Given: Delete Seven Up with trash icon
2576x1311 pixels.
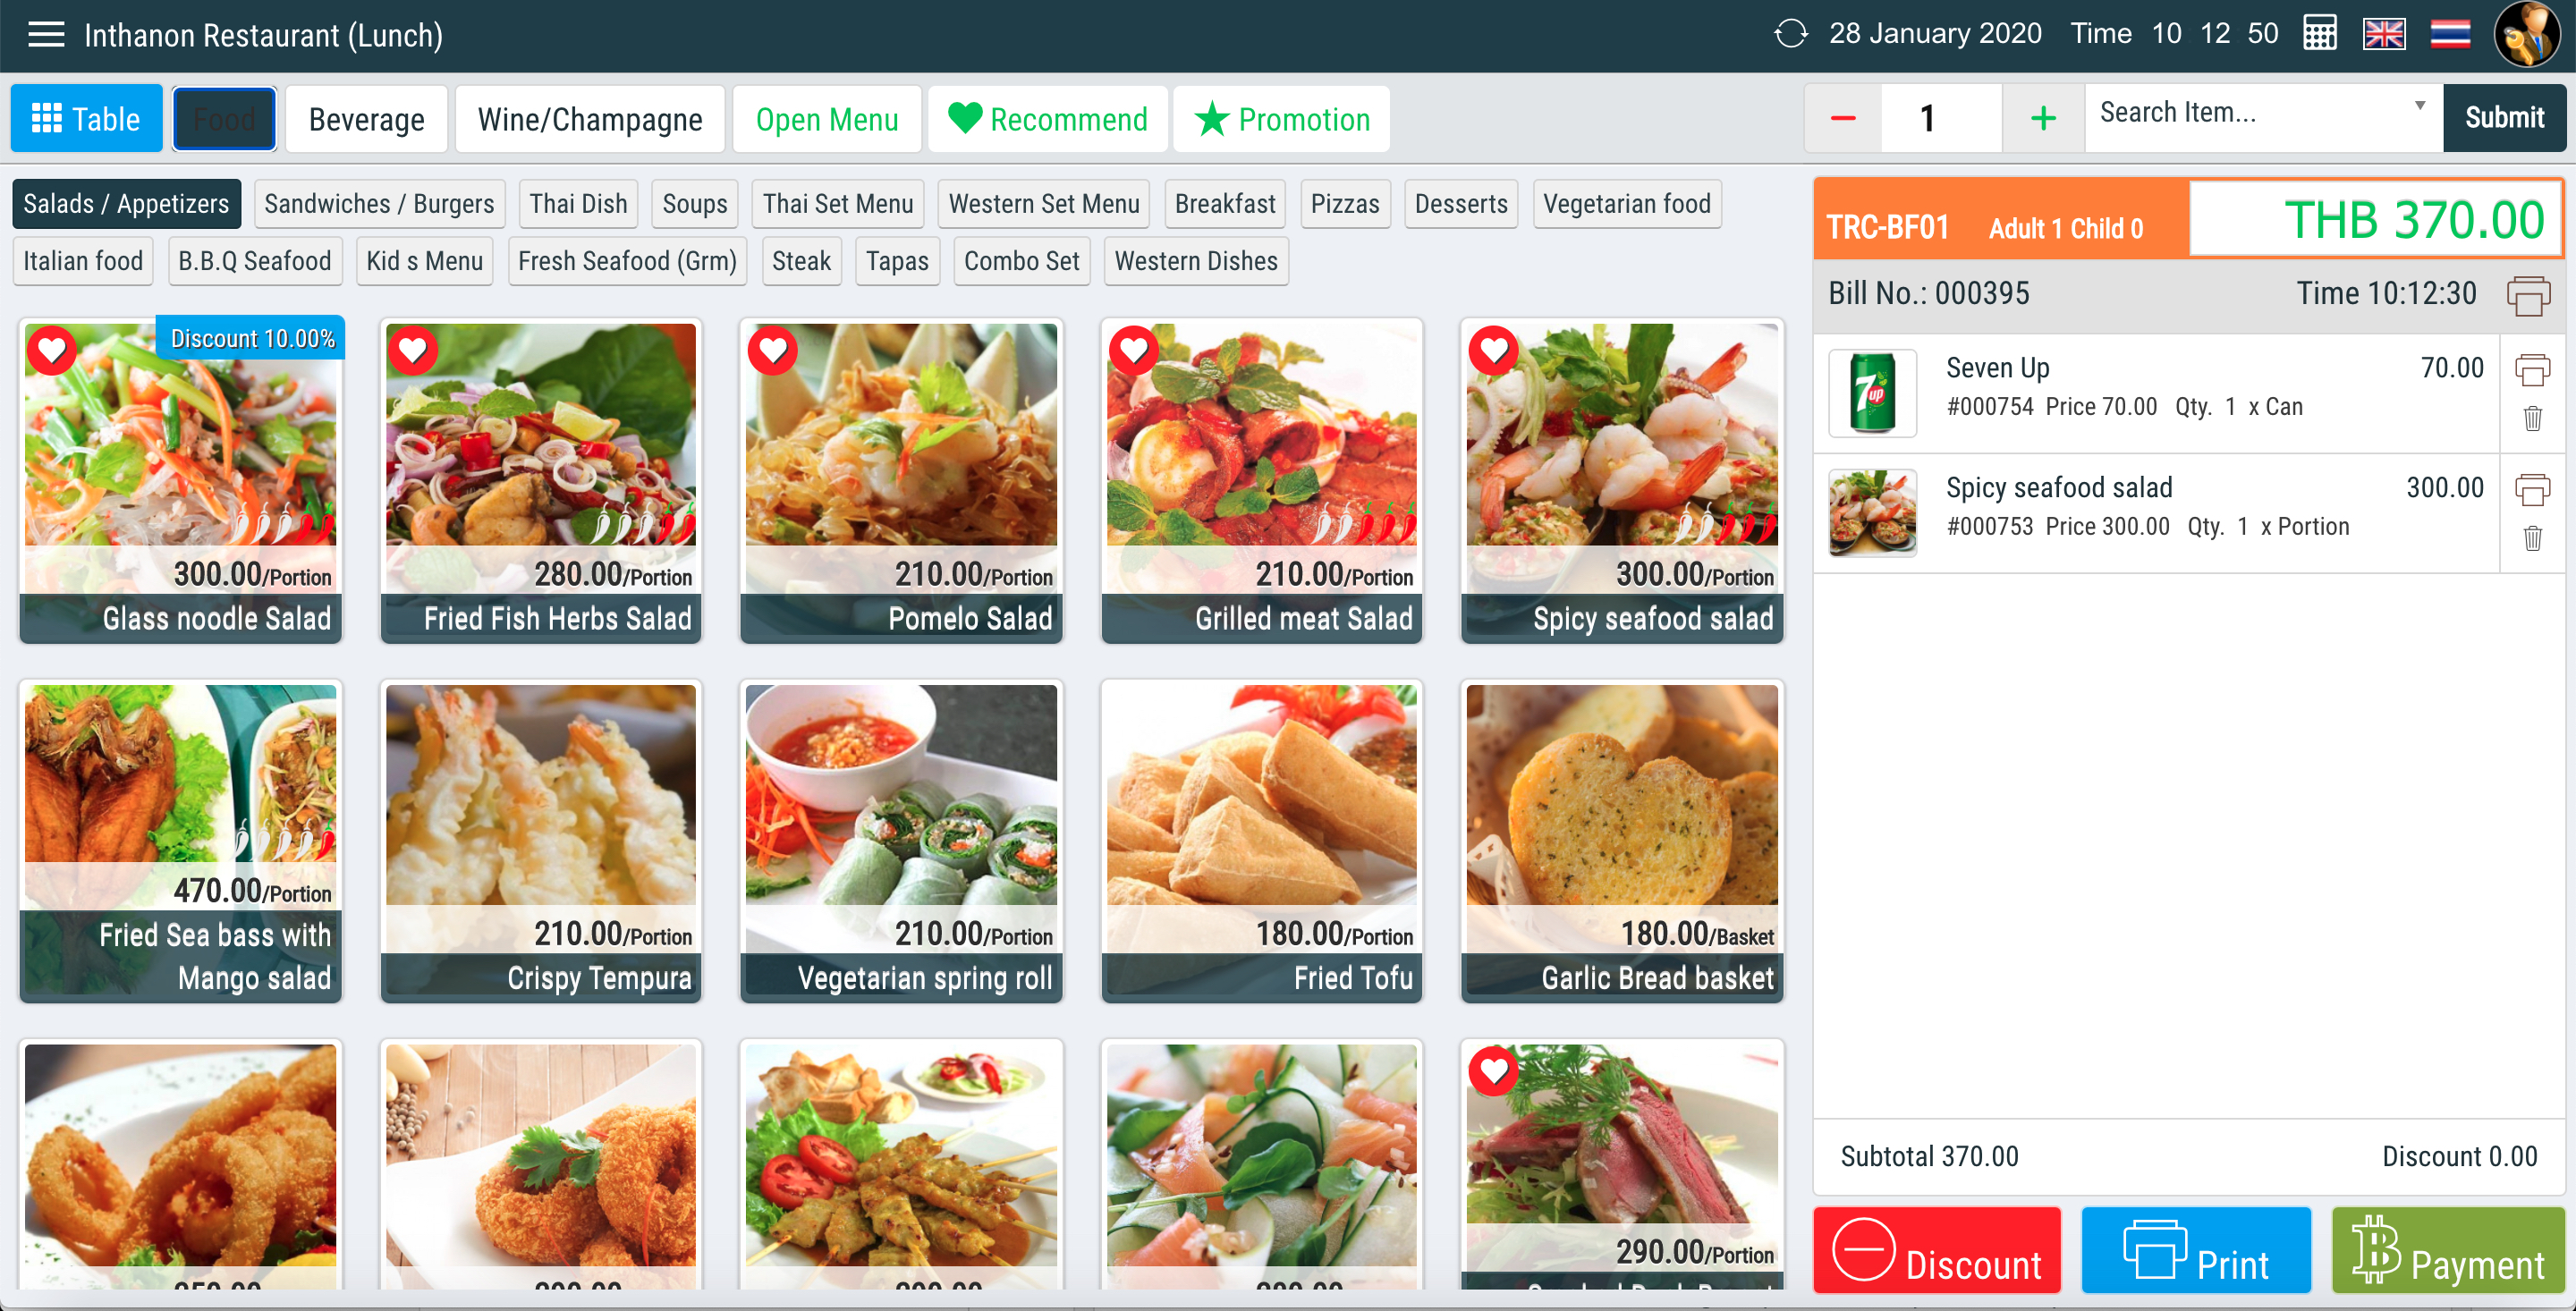Looking at the screenshot, I should point(2532,418).
